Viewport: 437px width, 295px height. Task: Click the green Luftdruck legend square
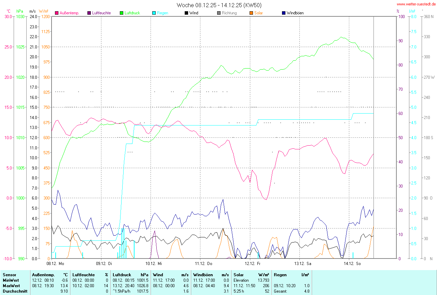pos(122,13)
